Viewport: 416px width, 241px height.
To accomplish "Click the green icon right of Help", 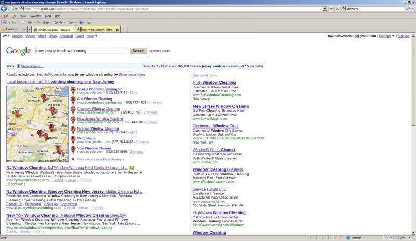I will click(x=89, y=22).
